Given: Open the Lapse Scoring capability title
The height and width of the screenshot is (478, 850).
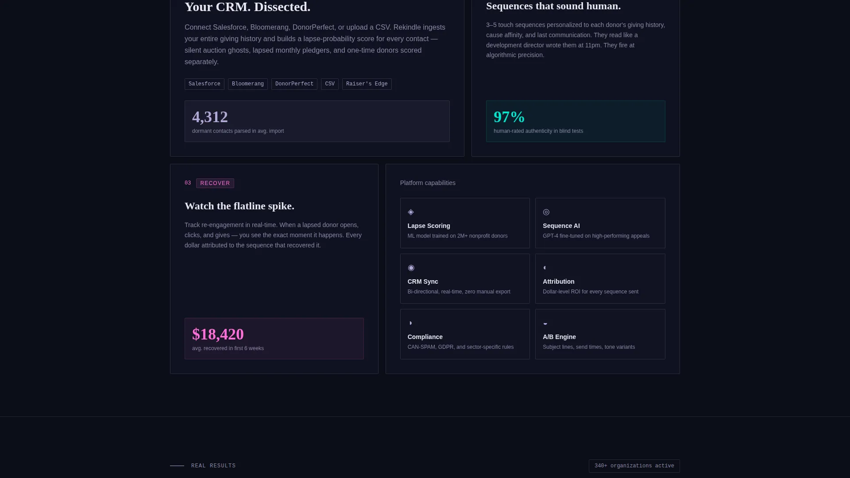Looking at the screenshot, I should coord(429,226).
